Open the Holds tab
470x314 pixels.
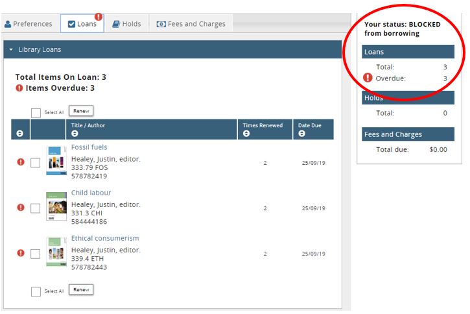coord(126,24)
